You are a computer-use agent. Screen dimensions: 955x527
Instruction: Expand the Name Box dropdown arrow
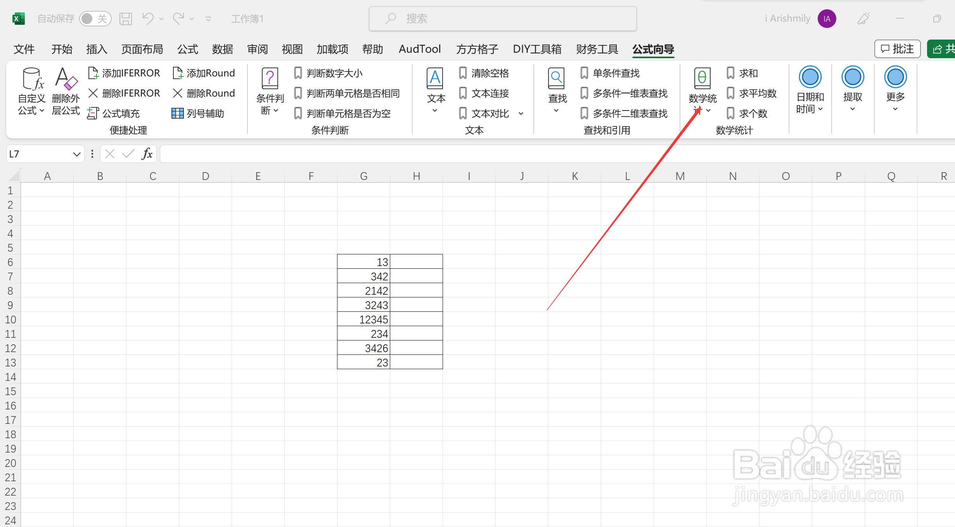[x=76, y=154]
